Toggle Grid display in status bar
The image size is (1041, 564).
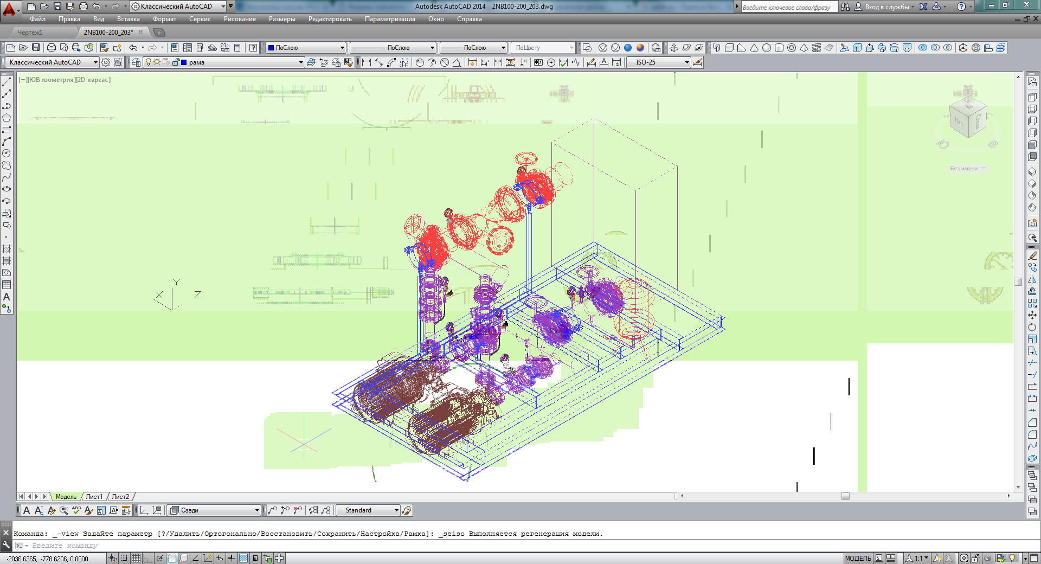136,558
